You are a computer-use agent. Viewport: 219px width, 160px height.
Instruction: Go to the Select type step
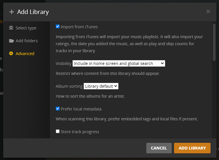click(x=26, y=28)
